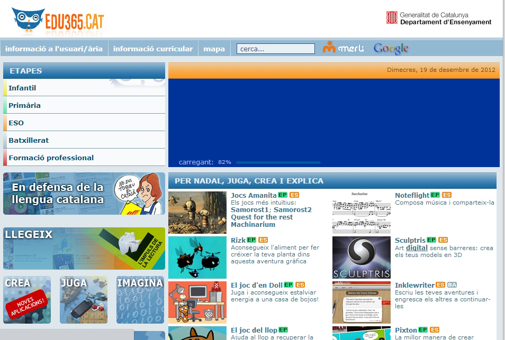Open En defensa de la llengua catalana banner
This screenshot has height=340, width=505.
84,194
